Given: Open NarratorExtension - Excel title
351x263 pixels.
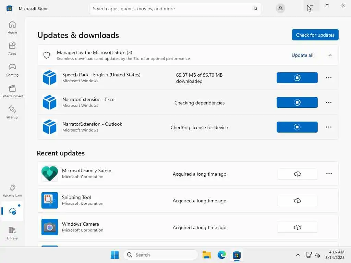Looking at the screenshot, I should coord(89,99).
